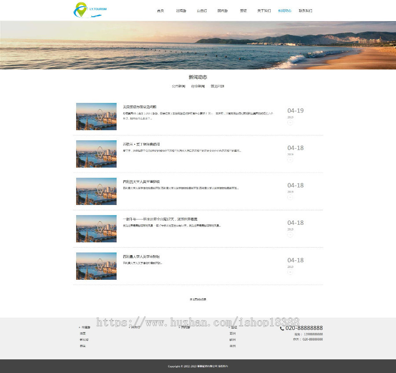The height and width of the screenshot is (373, 396).
Task: Click arrow icon in 苏格兰·爱丁堡经典路线 row
Action: (x=290, y=160)
